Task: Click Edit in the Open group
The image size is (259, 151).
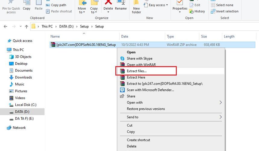Action: (x=195, y=5)
